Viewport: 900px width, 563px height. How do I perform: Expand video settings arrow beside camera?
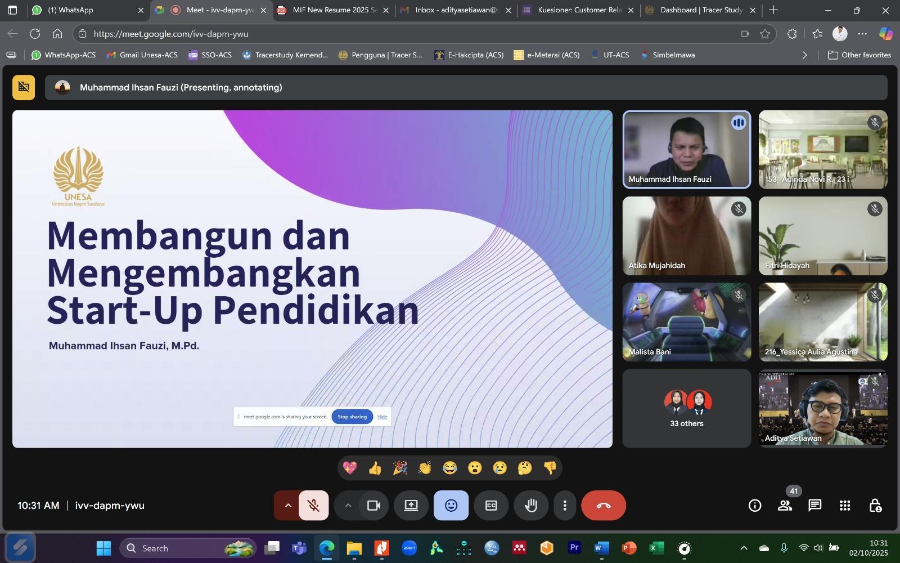[348, 506]
